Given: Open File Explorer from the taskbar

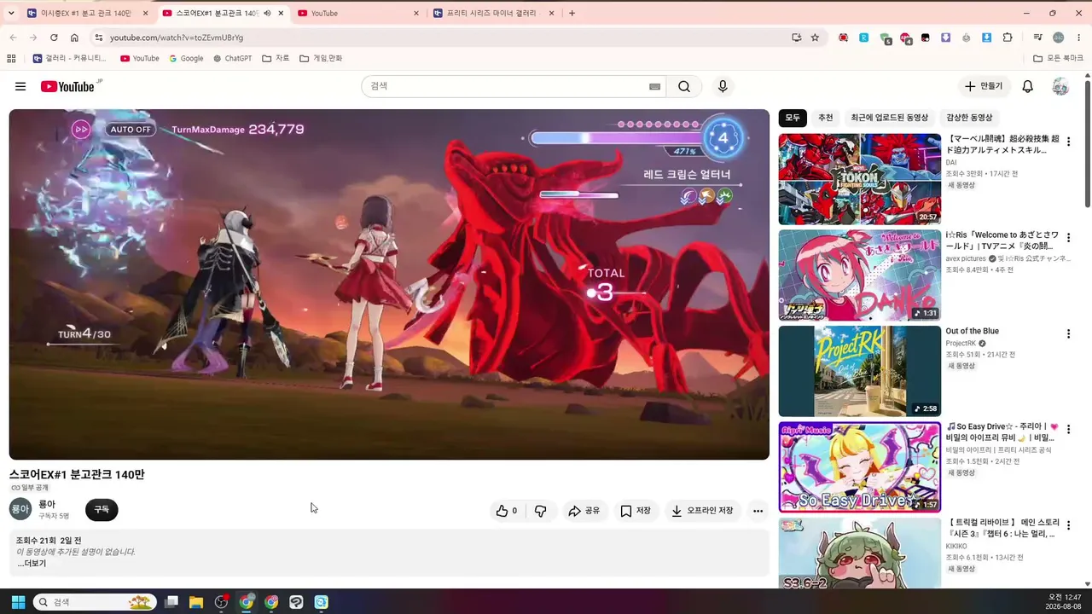Looking at the screenshot, I should [196, 602].
